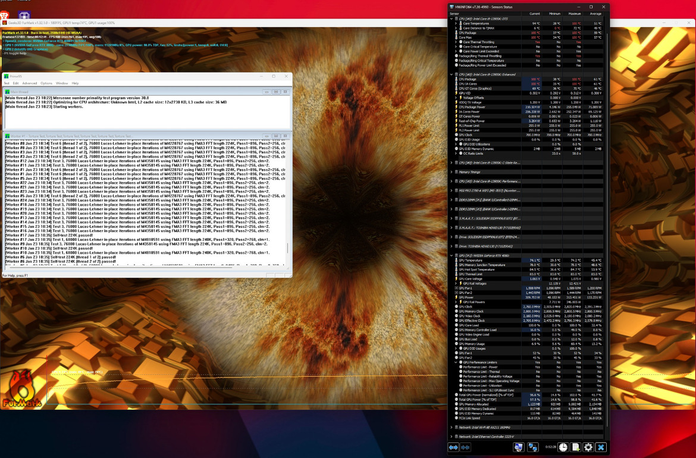Expand the GPU Rail Voltages row
Screen dimensions: 696x458
tap(456, 284)
